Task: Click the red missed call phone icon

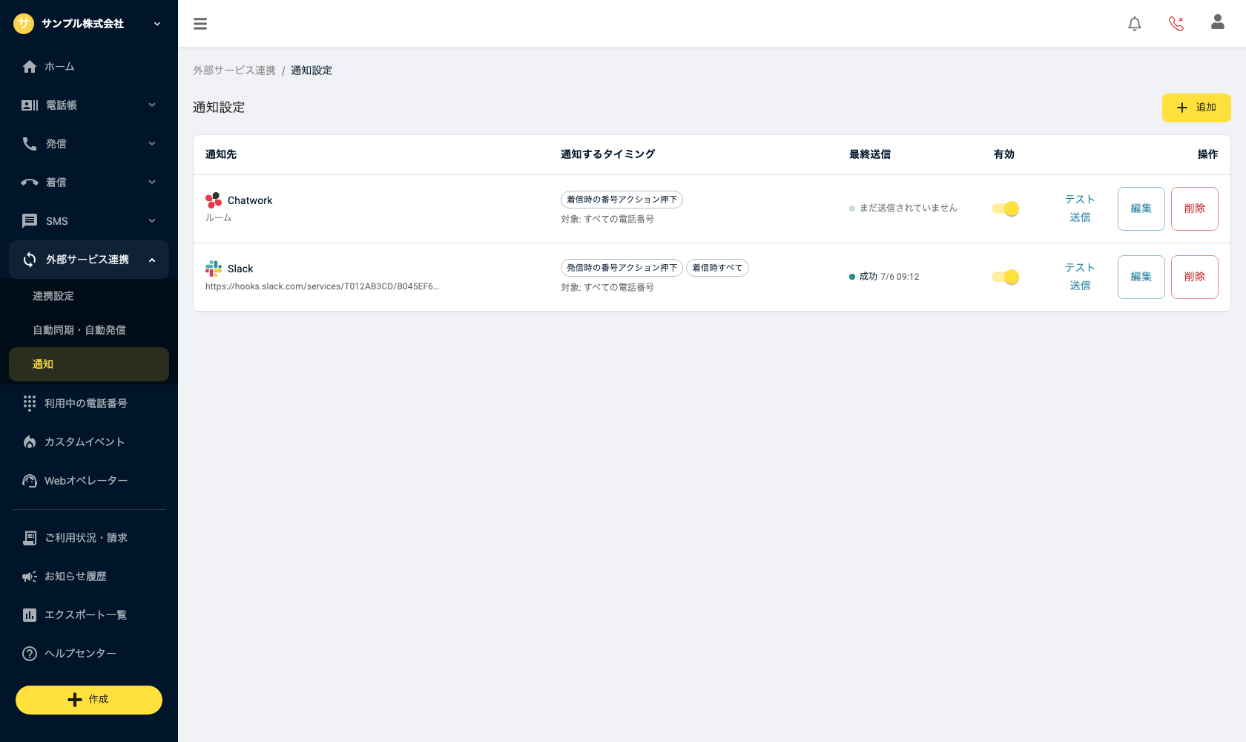Action: [1176, 24]
